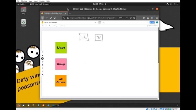Open the Firefox hamburger menu

(157, 18)
